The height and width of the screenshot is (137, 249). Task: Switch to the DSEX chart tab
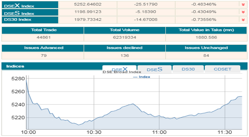pos(120,69)
